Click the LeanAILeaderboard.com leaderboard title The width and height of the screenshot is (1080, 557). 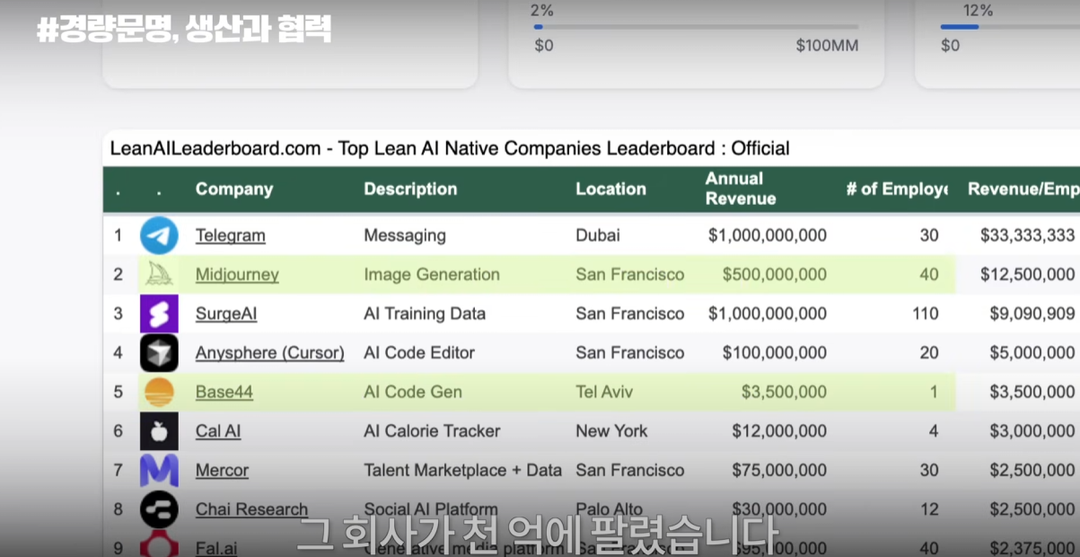click(450, 148)
